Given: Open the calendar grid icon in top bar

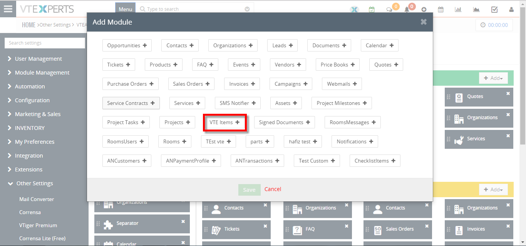Looking at the screenshot, I should click(x=441, y=10).
